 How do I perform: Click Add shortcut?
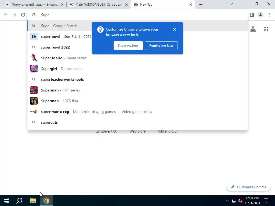(x=168, y=131)
